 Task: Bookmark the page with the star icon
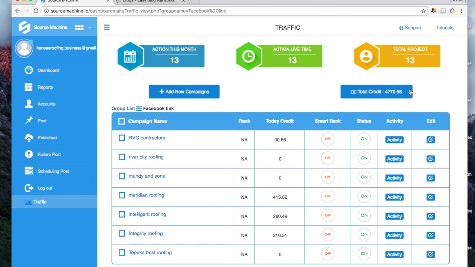click(423, 11)
